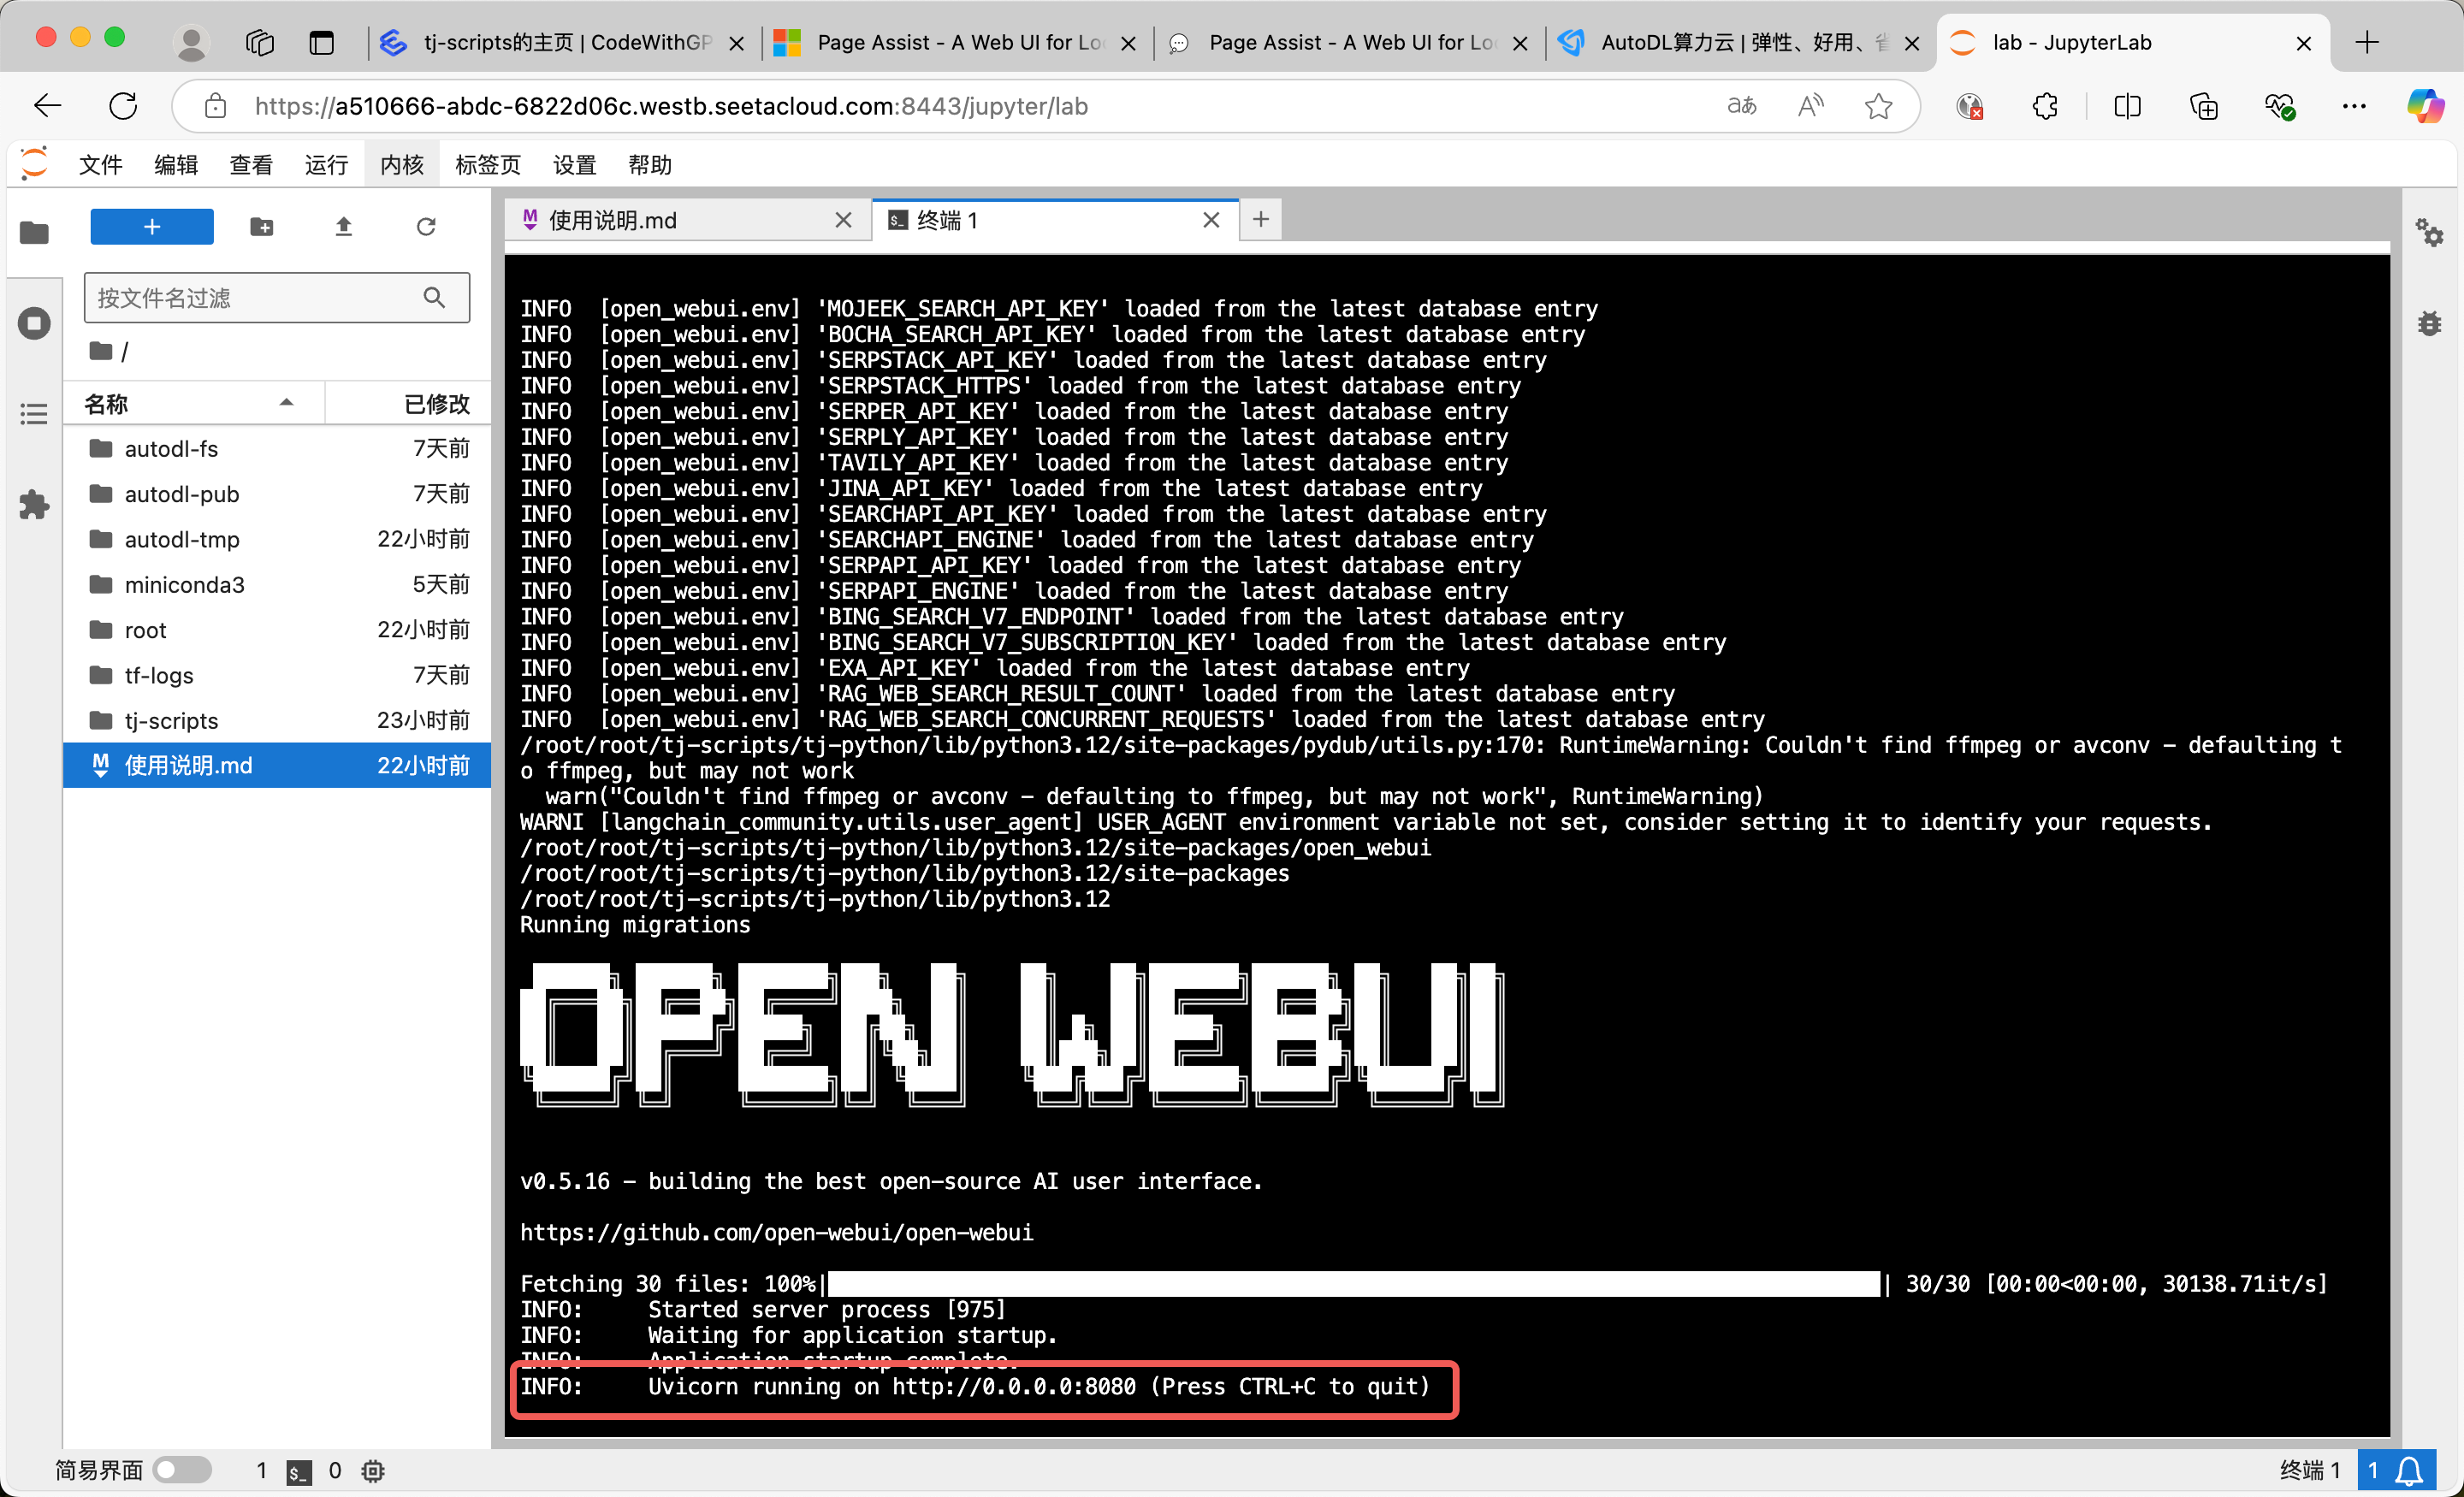2464x1497 pixels.
Task: Open the 编辑 menu
Action: pyautogui.click(x=176, y=165)
